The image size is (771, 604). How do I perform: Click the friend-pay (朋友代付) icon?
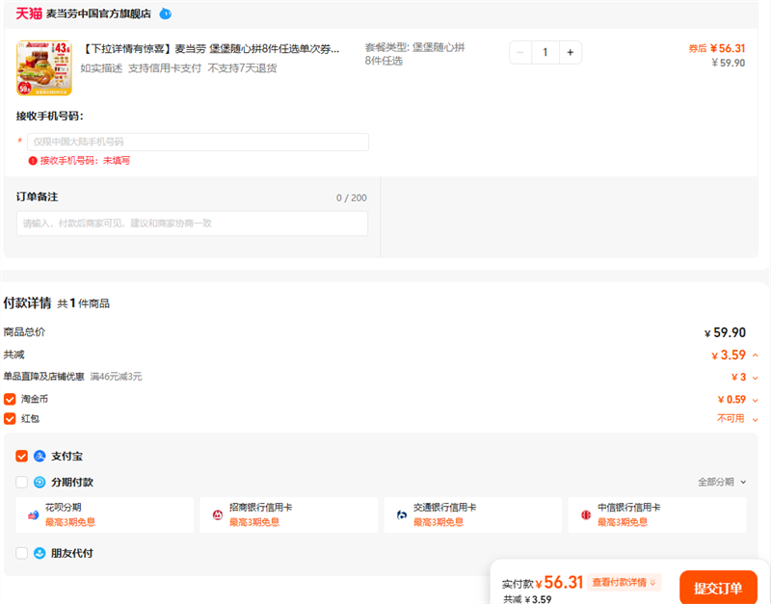40,553
